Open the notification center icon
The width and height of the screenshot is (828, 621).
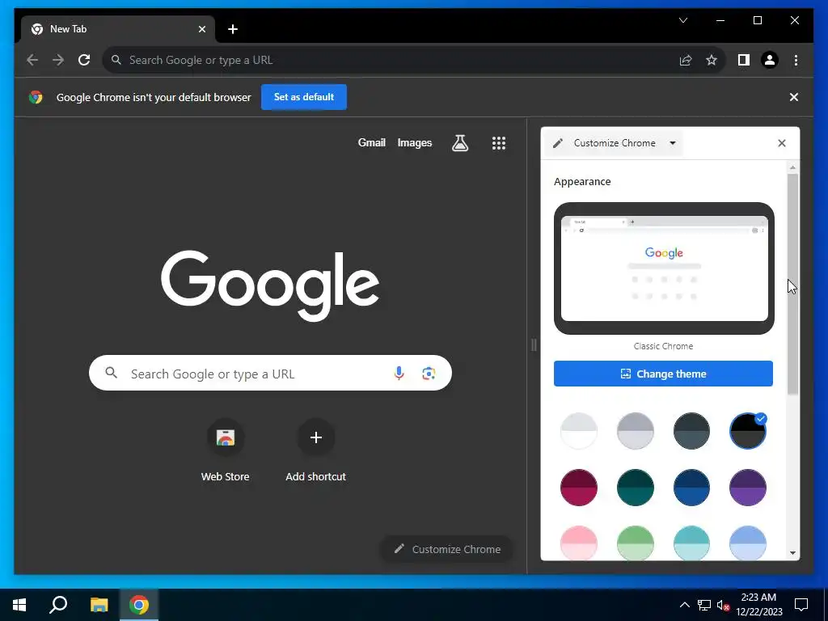pos(801,605)
